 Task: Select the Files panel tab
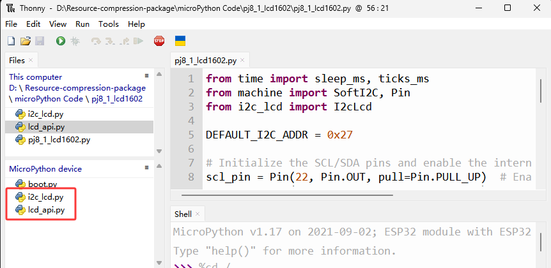[x=17, y=61]
